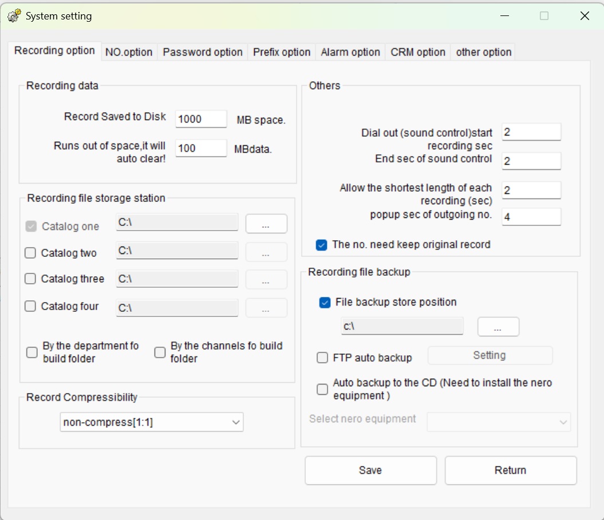604x520 pixels.
Task: Open the Record Compressibility dropdown
Action: pyautogui.click(x=151, y=422)
